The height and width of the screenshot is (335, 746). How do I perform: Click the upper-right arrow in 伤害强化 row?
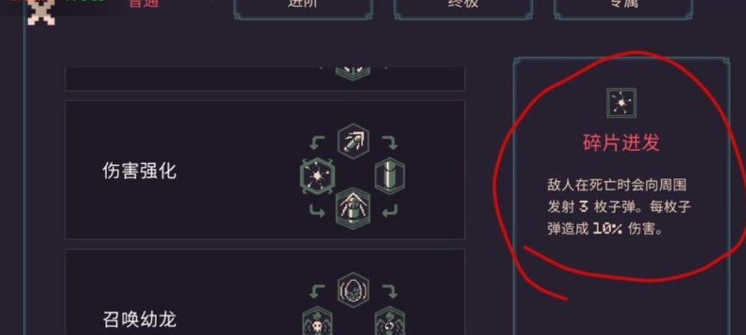point(390,141)
